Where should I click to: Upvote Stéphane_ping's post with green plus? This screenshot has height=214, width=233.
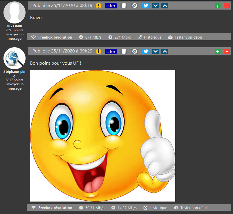[218, 51]
